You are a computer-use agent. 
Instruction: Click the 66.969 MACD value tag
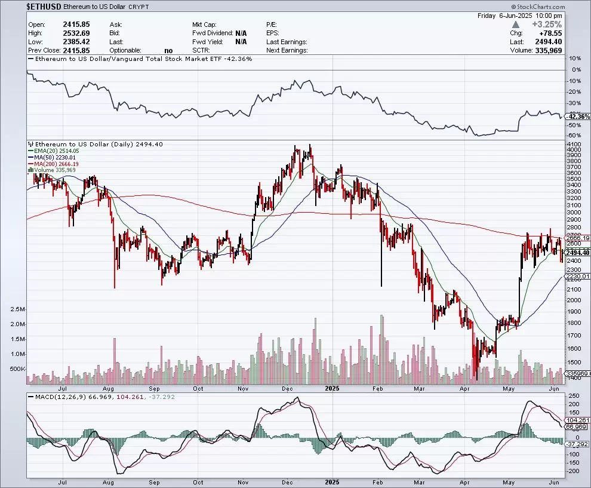click(576, 427)
